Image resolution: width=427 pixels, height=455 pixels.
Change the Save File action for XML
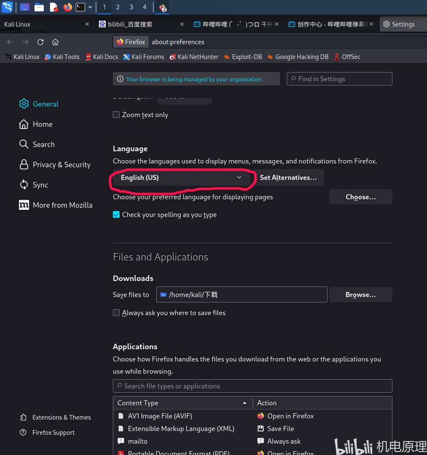coord(322,428)
